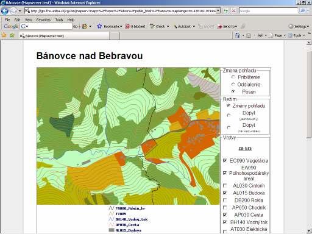The width and height of the screenshot is (312, 234).
Task: Enable the AP050 Chodník layer checkbox
Action: click(225, 207)
